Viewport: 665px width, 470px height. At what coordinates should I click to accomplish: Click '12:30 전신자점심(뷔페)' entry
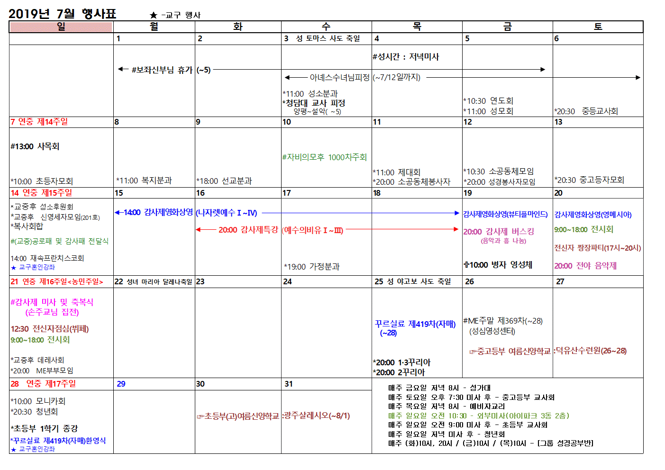pos(50,329)
